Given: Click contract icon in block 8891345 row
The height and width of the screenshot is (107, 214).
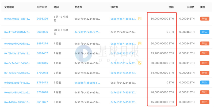Looking at the screenshot, I should (140, 63).
